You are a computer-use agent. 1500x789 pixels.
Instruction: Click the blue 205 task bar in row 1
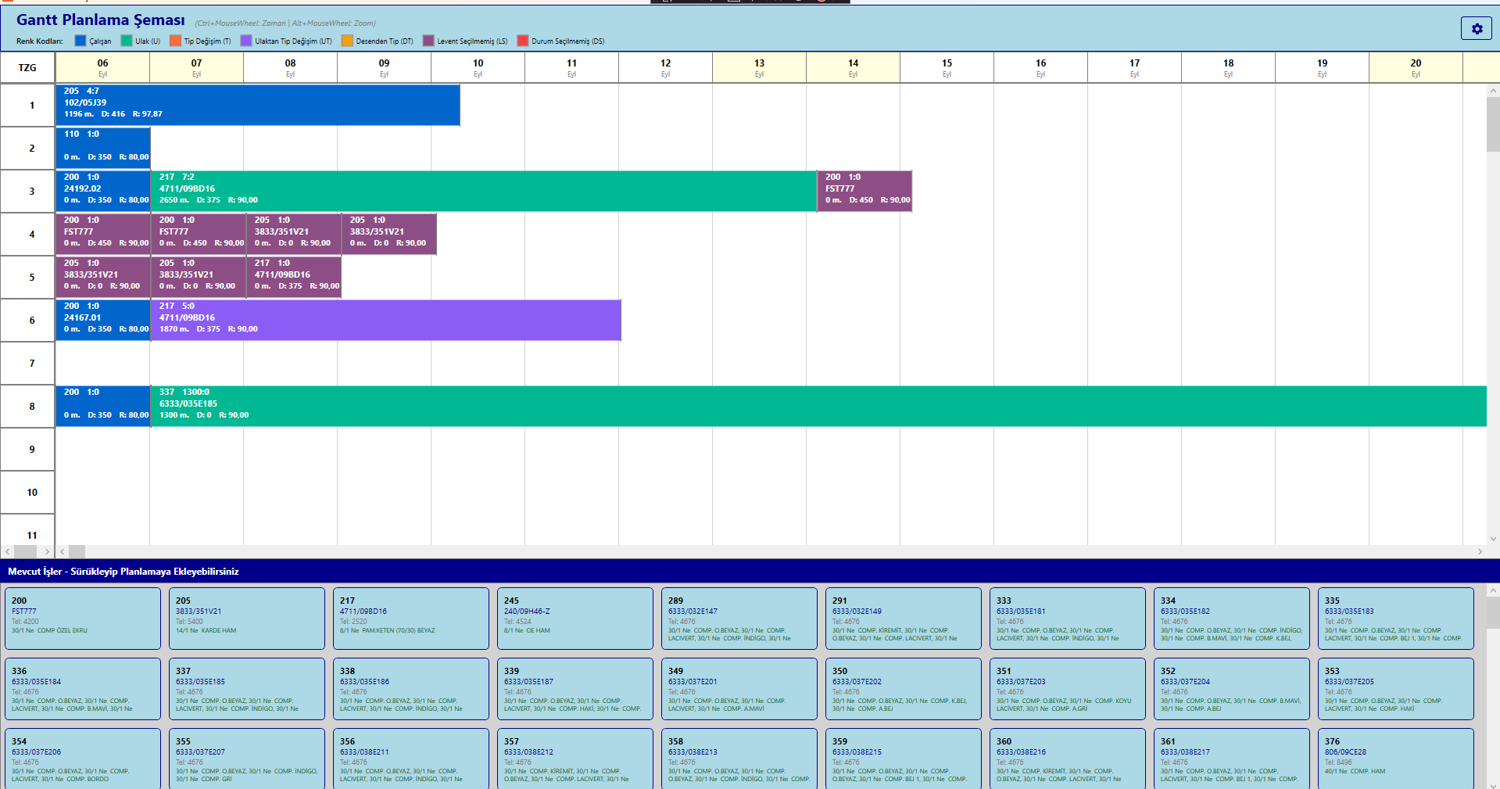coord(258,105)
